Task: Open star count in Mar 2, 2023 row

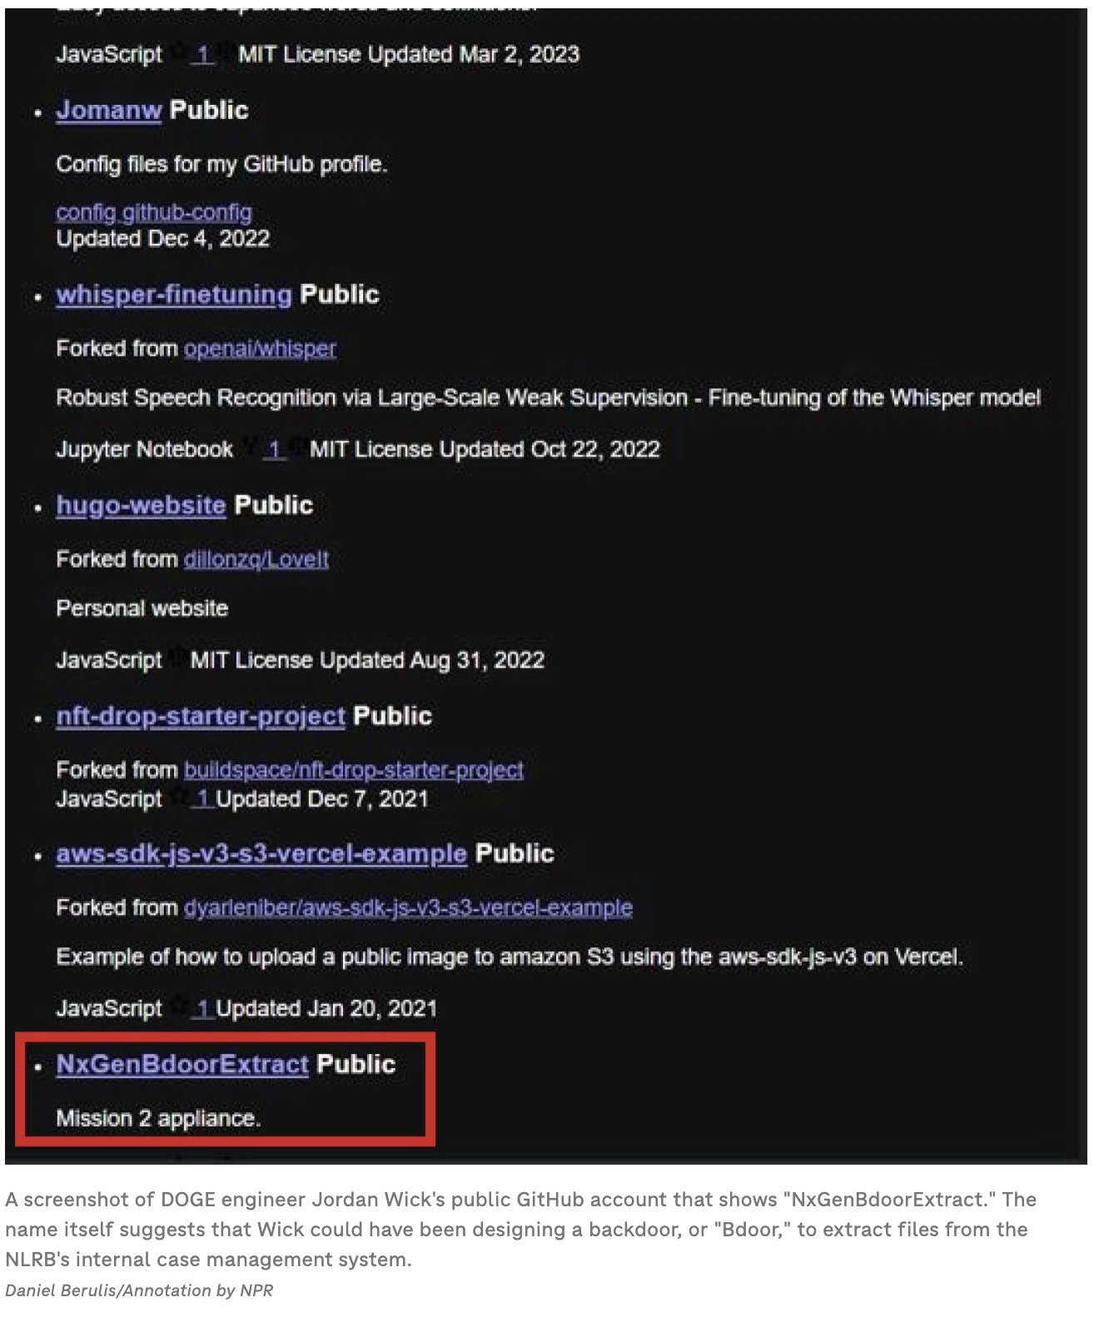Action: tap(202, 54)
